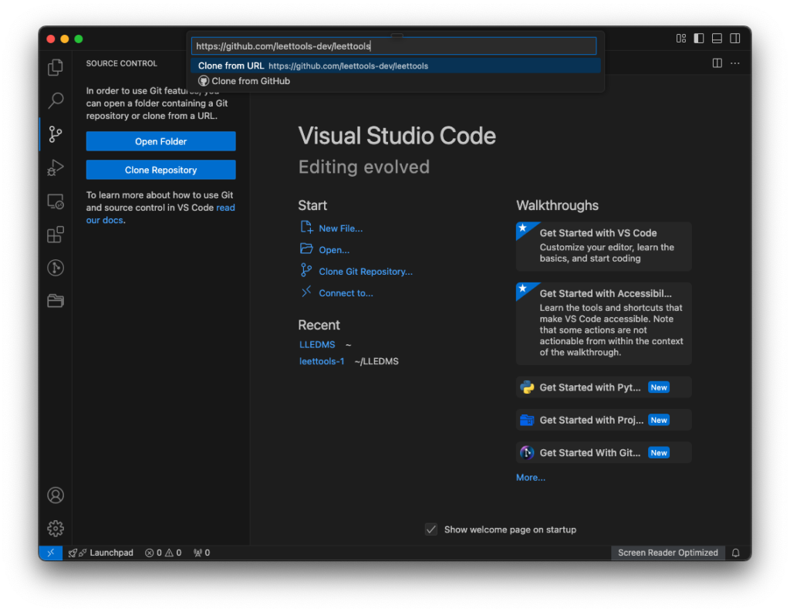Image resolution: width=790 pixels, height=612 pixels.
Task: Click the Clone Git Repository... link
Action: (366, 272)
